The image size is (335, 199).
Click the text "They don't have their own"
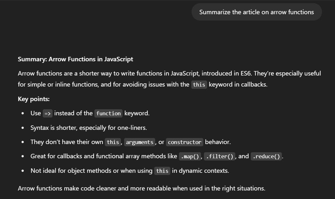[x=67, y=142]
